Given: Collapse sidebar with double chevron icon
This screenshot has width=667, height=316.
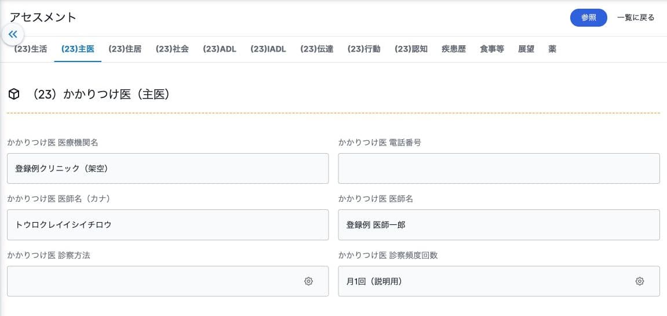Looking at the screenshot, I should click(x=13, y=34).
